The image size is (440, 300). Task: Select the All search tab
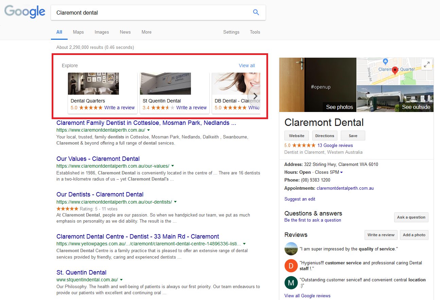pos(59,32)
